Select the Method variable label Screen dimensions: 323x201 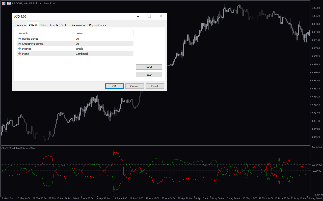[x=27, y=49]
